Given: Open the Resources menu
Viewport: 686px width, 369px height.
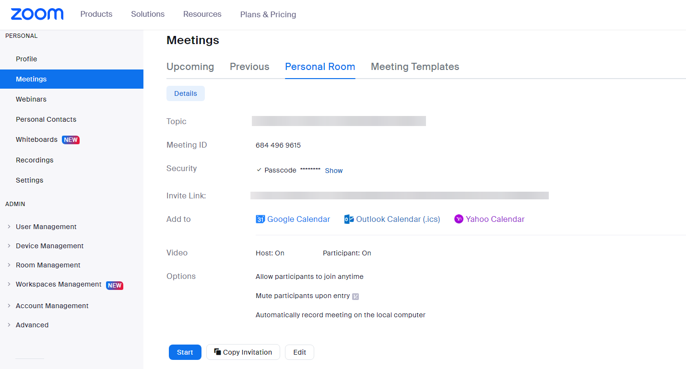Looking at the screenshot, I should click(202, 14).
